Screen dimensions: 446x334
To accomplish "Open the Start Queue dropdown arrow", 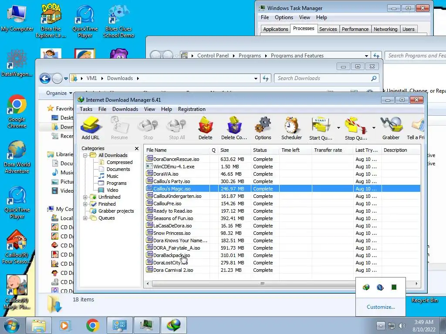I will (338, 128).
